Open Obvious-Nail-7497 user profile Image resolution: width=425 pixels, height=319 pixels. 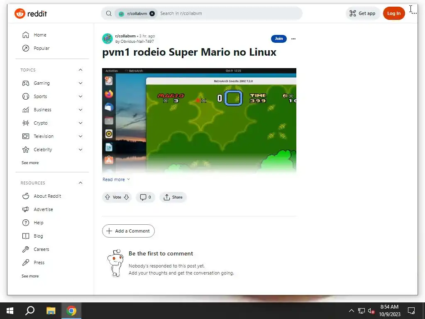tap(137, 42)
